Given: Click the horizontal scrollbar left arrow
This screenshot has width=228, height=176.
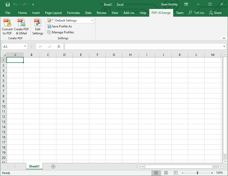Looking at the screenshot, I should tap(143, 167).
